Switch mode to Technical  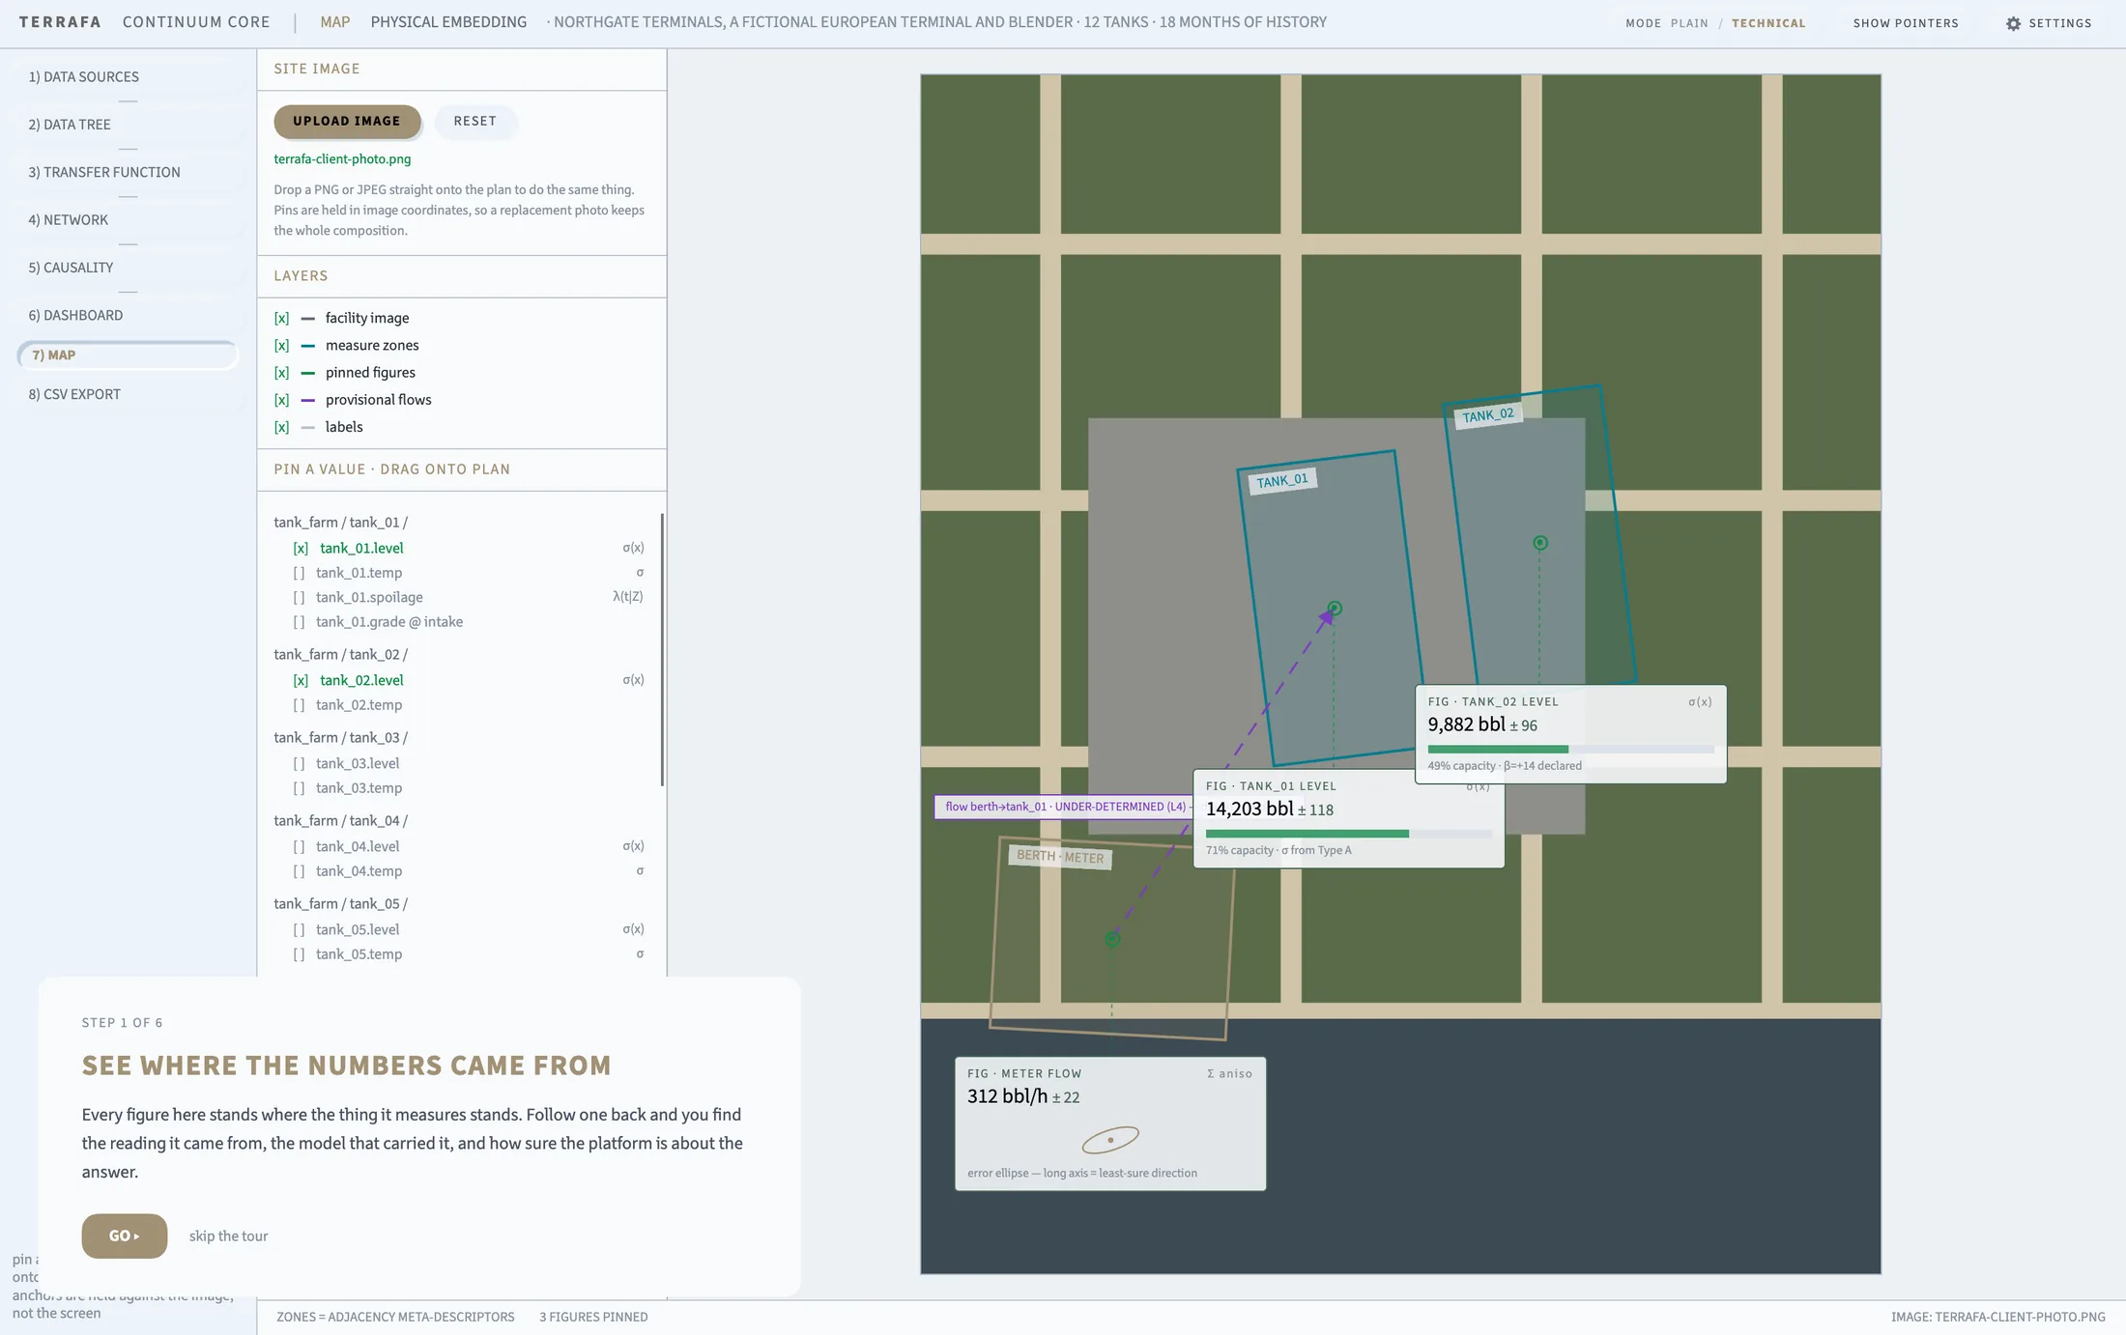(1768, 23)
